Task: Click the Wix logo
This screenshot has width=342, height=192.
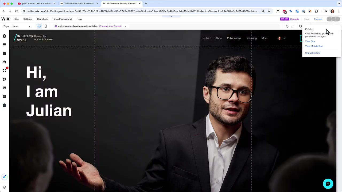Action: tap(5, 19)
